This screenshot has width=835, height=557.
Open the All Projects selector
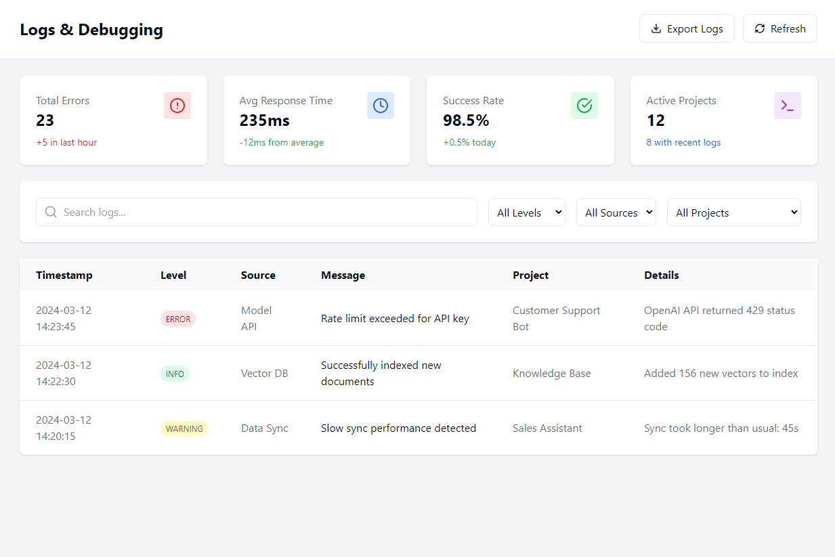coord(733,212)
